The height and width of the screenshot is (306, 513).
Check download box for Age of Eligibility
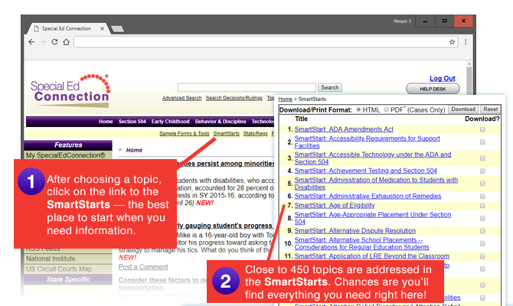point(482,206)
